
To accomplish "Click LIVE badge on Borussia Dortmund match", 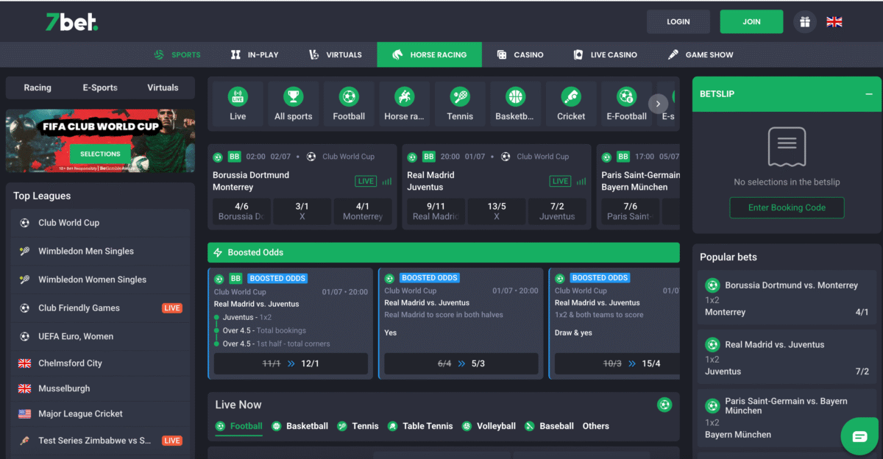I will pos(366,181).
